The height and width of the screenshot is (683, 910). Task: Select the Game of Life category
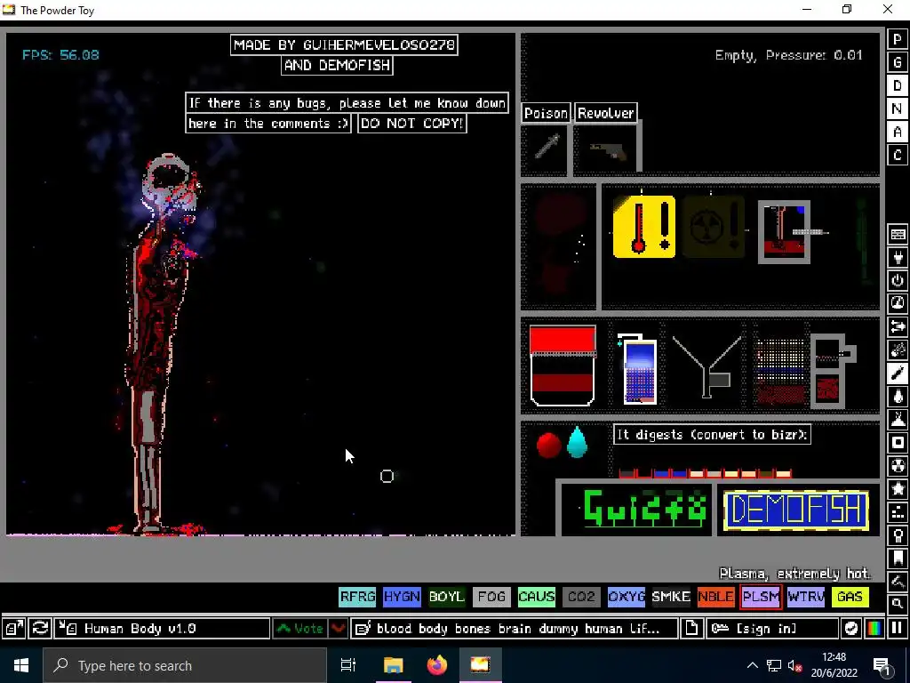[898, 512]
